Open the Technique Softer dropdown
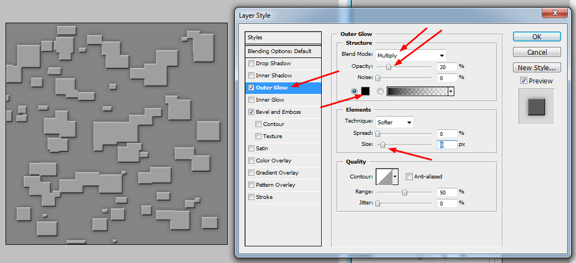This screenshot has width=576, height=263. pyautogui.click(x=395, y=122)
